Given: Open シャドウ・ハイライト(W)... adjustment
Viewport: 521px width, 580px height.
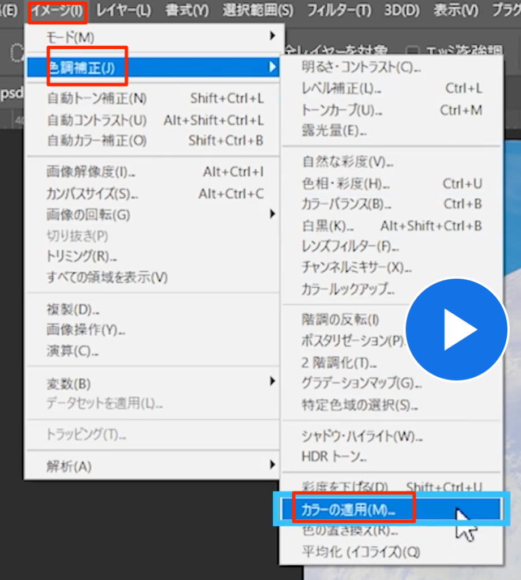Looking at the screenshot, I should coord(362,436).
